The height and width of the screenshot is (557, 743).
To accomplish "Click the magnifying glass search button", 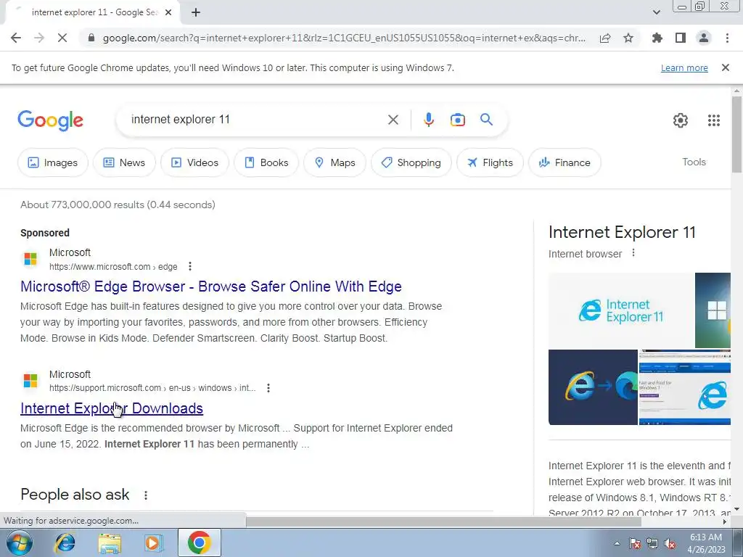I will point(487,120).
